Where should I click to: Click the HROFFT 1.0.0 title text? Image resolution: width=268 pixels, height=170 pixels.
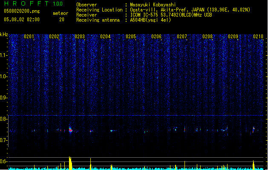[x=33, y=3]
